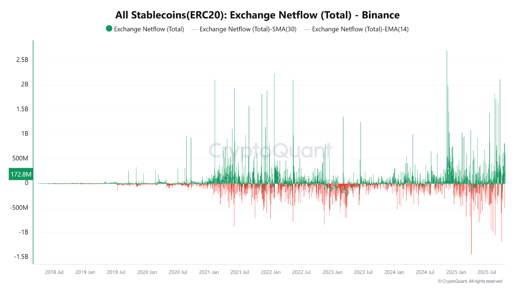Click the 2024 Jul date label

425,272
